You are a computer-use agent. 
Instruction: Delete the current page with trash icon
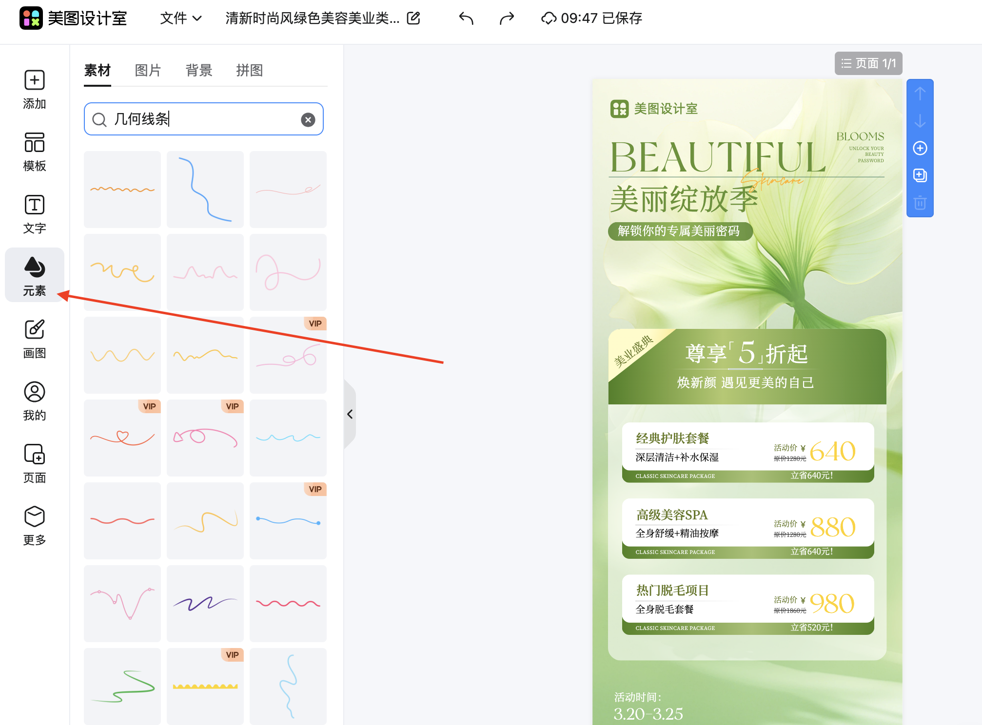pos(920,204)
